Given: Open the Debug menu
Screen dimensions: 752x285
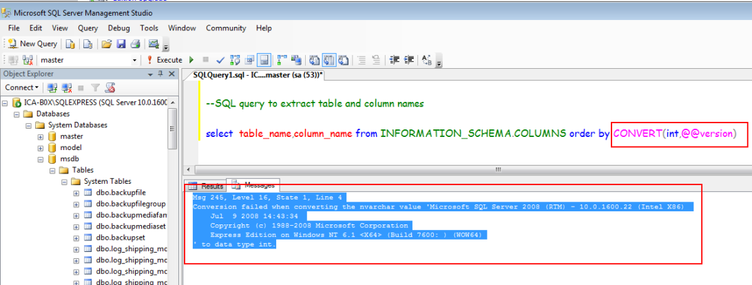Looking at the screenshot, I should (x=119, y=28).
